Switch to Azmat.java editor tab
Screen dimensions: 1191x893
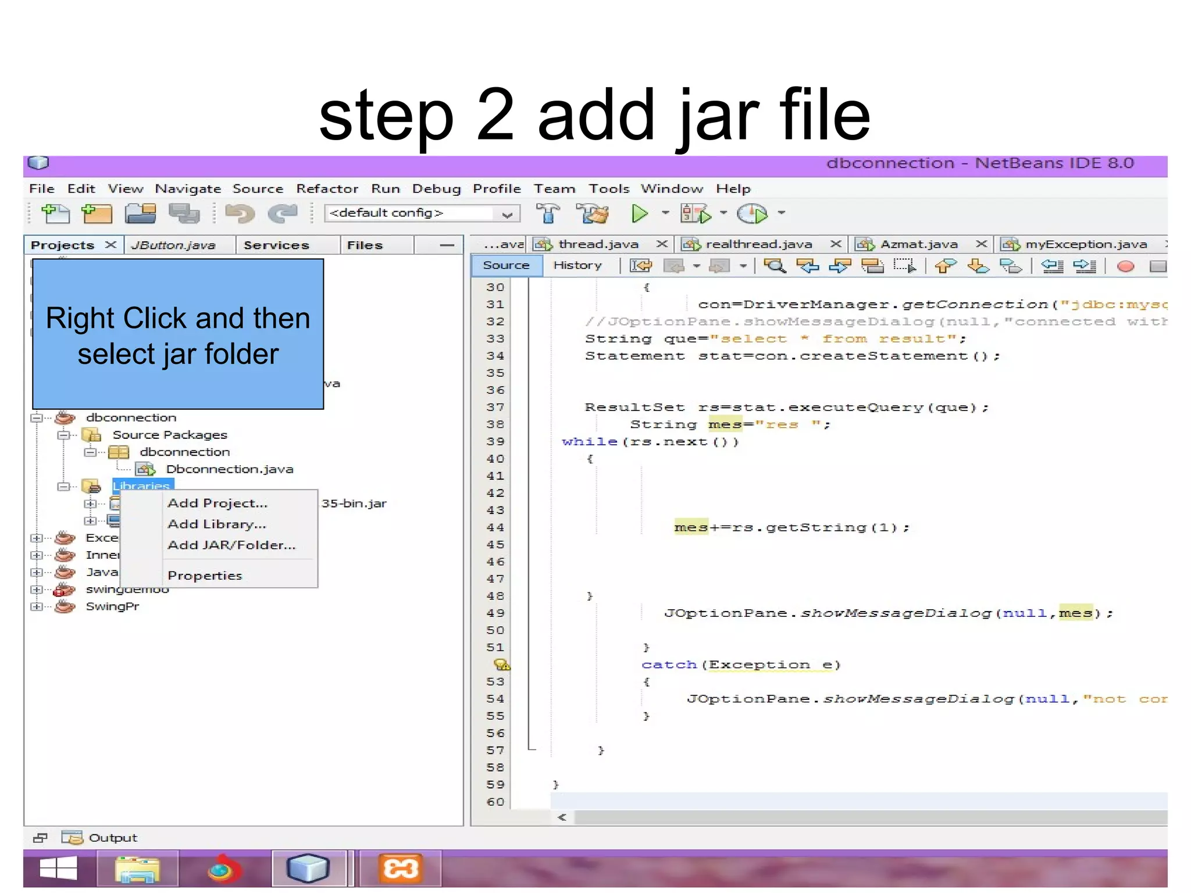(919, 244)
